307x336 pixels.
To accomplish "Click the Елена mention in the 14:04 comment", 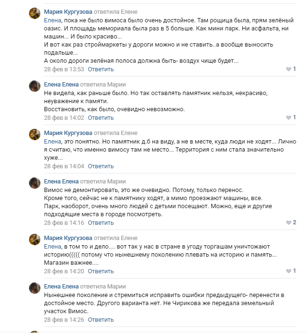I will [x=53, y=142].
